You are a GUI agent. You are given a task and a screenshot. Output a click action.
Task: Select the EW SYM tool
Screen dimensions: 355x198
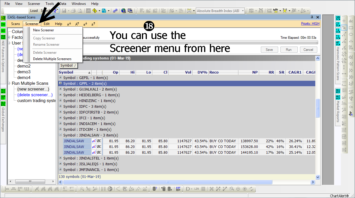tap(351, 47)
